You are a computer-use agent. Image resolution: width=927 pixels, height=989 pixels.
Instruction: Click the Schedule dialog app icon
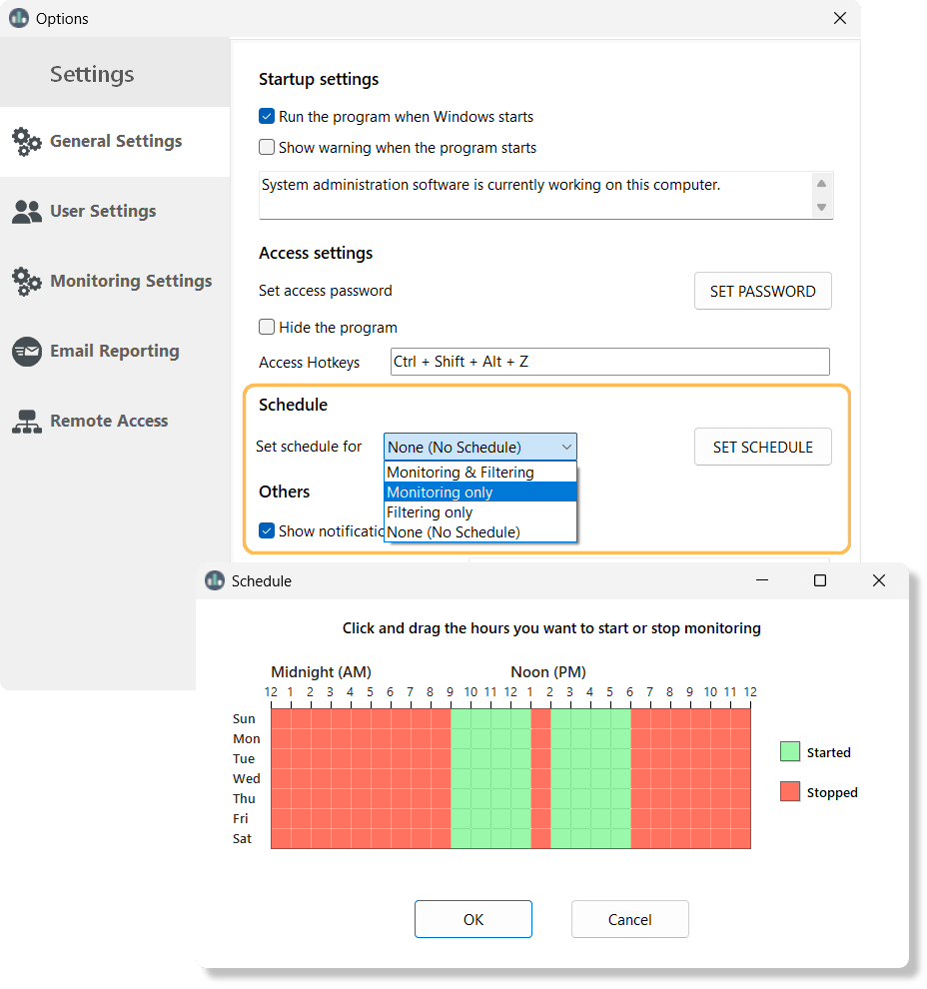pyautogui.click(x=215, y=580)
